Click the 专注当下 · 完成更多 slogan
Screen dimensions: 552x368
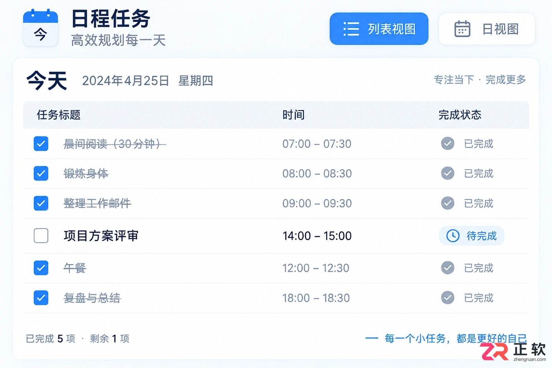(480, 80)
